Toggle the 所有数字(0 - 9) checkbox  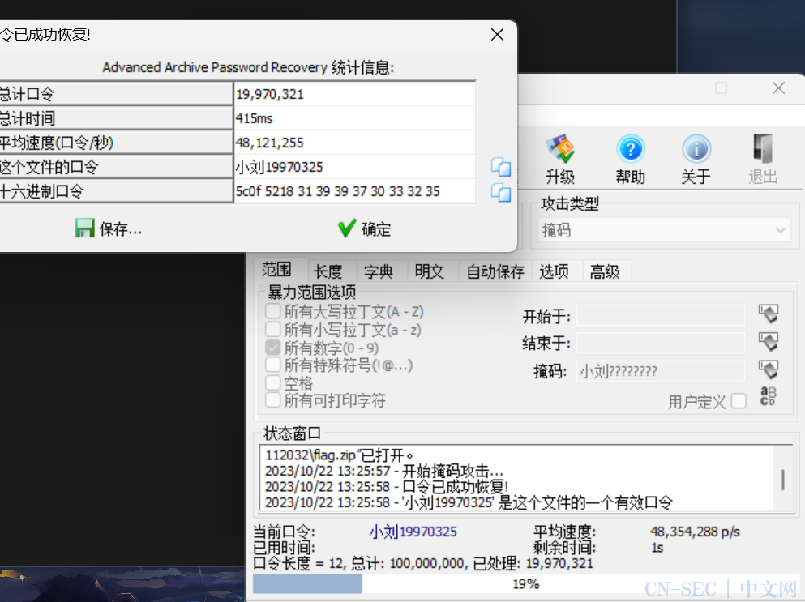point(273,348)
